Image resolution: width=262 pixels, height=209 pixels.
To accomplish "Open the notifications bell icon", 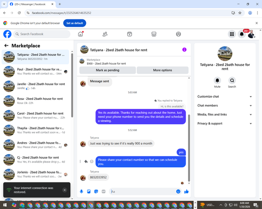I will point(242,34).
